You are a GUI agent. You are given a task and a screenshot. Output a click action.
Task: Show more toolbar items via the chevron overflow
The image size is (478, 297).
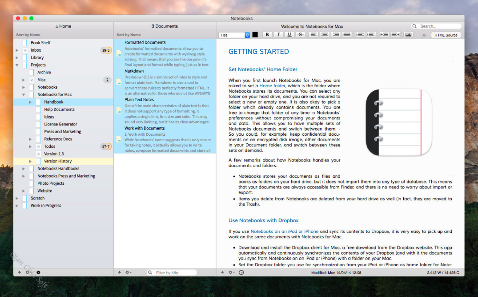(424, 35)
